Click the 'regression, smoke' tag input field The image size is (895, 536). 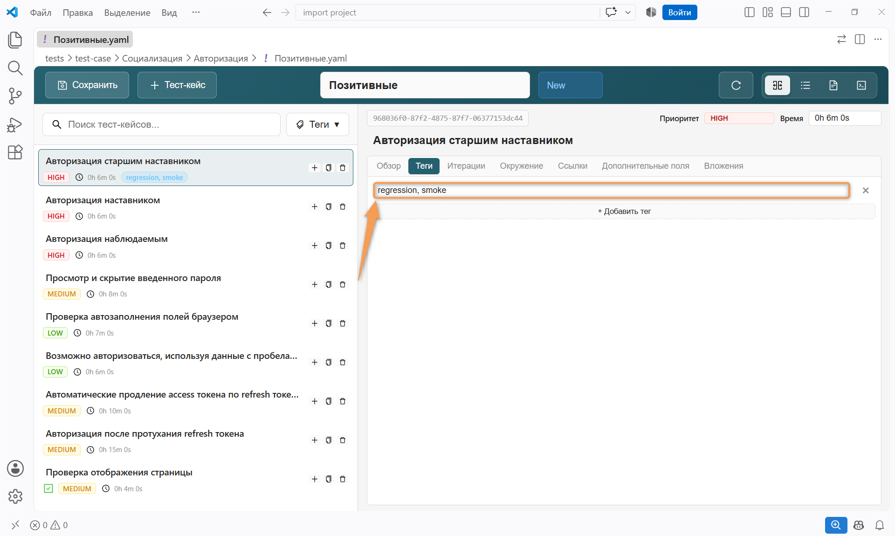[611, 190]
